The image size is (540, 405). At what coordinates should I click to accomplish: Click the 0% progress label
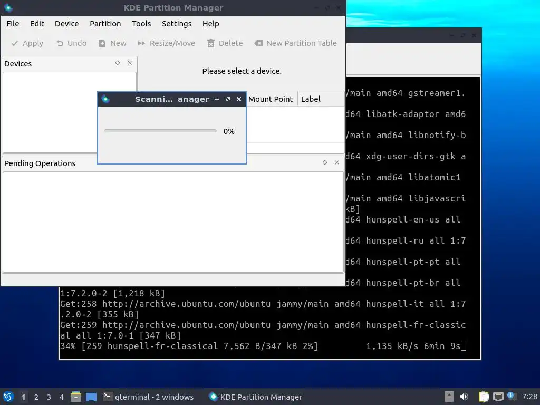[x=229, y=131]
